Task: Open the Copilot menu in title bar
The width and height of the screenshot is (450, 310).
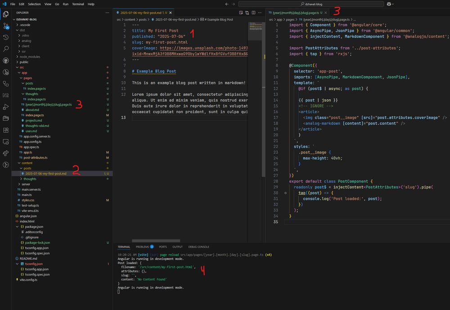Action: [x=390, y=4]
